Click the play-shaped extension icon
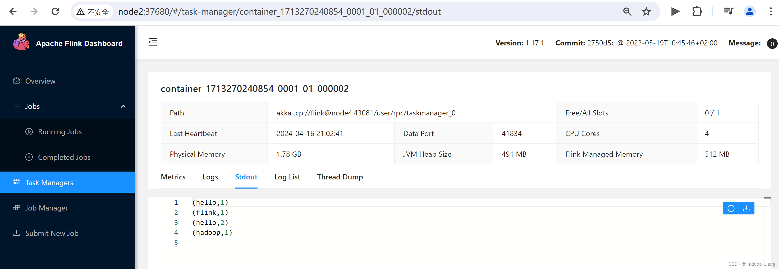 click(x=675, y=11)
